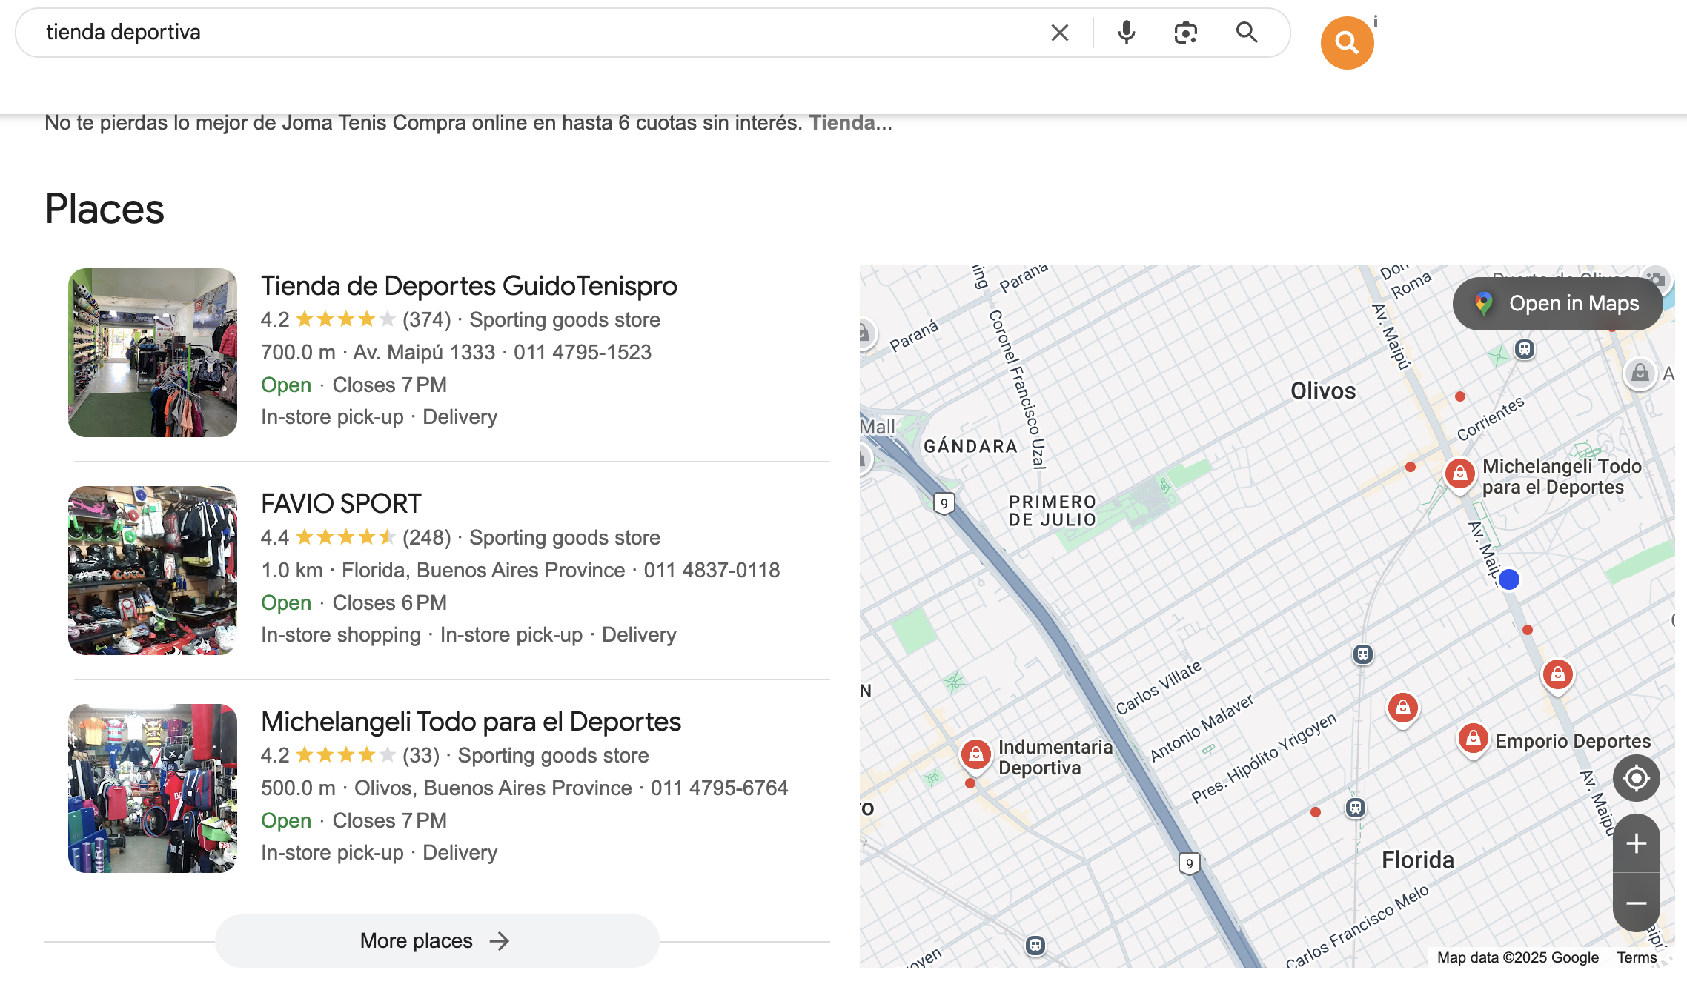Open FAVIO SPORT place listing
The image size is (1687, 990).
[x=341, y=504]
